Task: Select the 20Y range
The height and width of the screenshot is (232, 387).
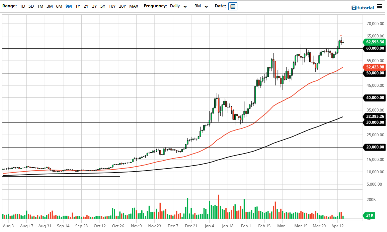Action: coord(122,6)
